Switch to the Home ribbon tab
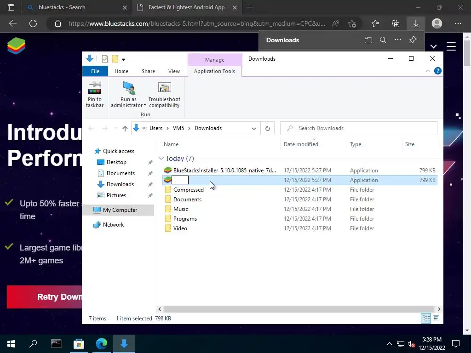Viewport: 471px width, 353px height. click(121, 71)
